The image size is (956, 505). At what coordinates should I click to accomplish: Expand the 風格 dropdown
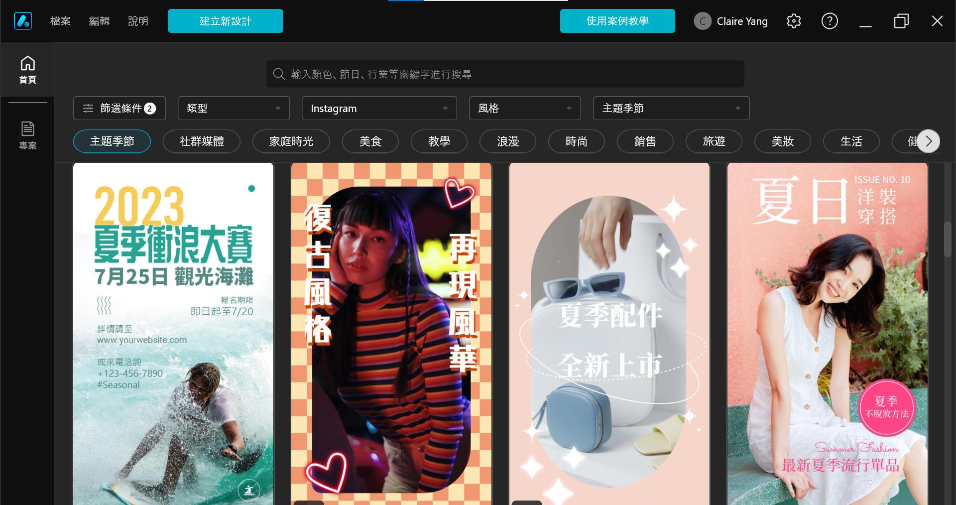tap(525, 108)
